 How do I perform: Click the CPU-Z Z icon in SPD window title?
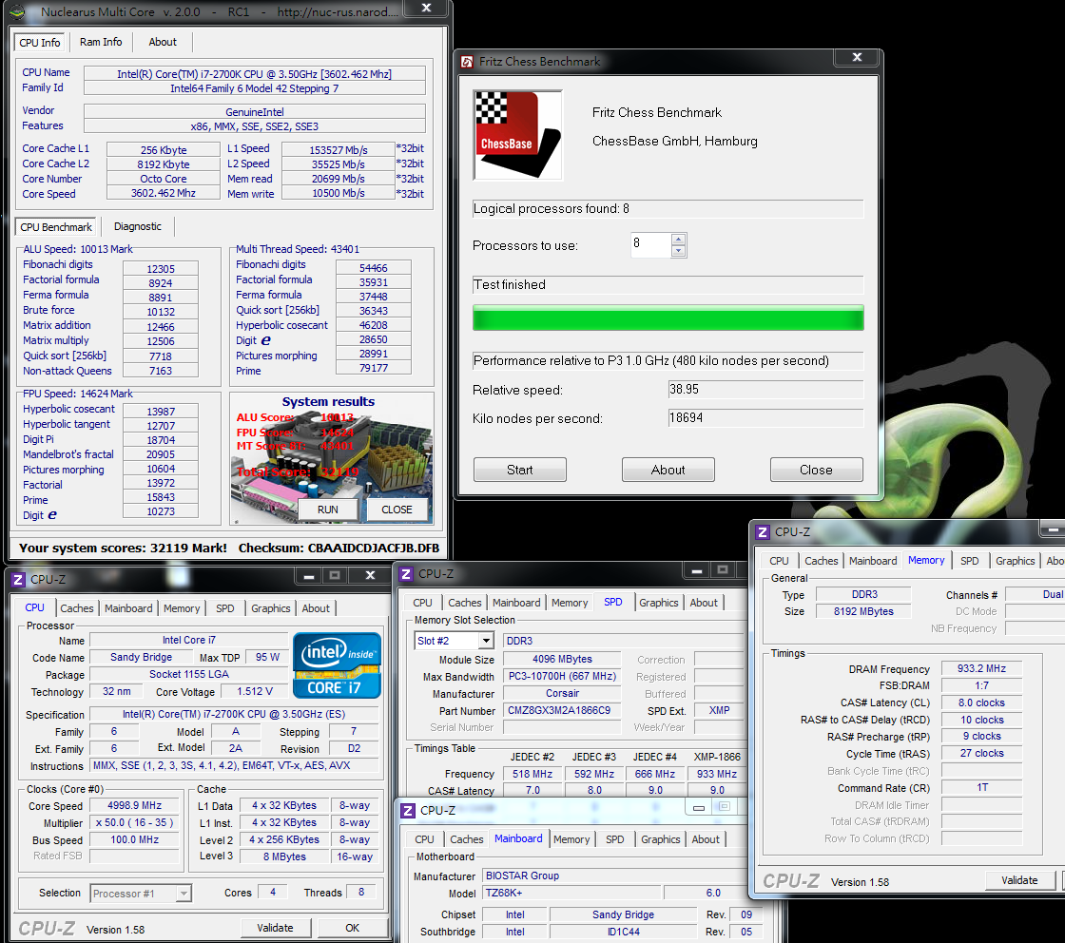(x=406, y=573)
